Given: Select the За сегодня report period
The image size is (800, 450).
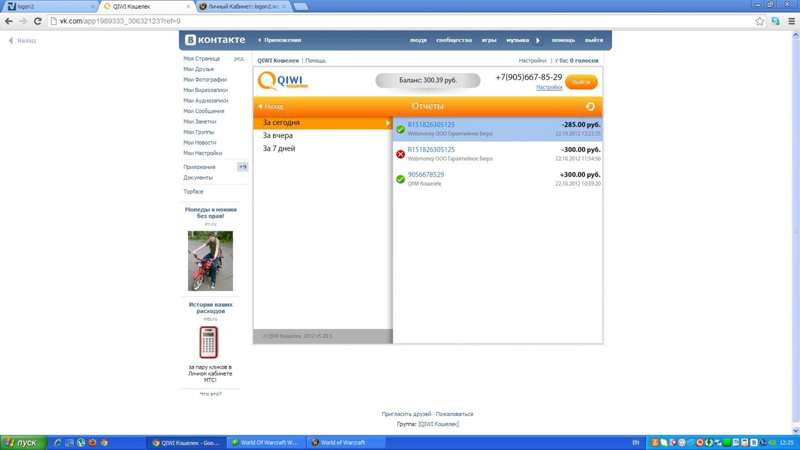Looking at the screenshot, I should pyautogui.click(x=323, y=123).
